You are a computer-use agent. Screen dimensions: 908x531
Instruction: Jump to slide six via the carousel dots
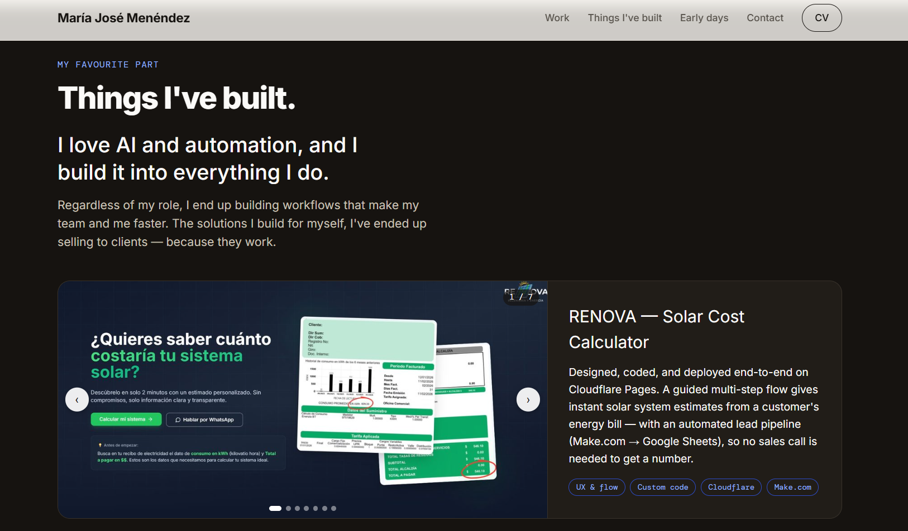[324, 508]
